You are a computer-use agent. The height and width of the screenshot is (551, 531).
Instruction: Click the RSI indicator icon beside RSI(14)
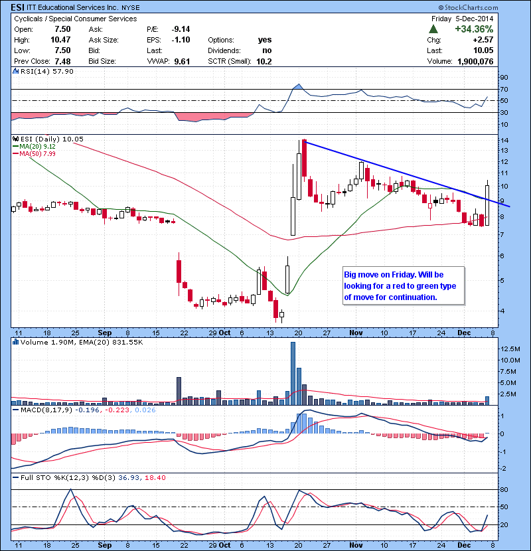point(15,71)
